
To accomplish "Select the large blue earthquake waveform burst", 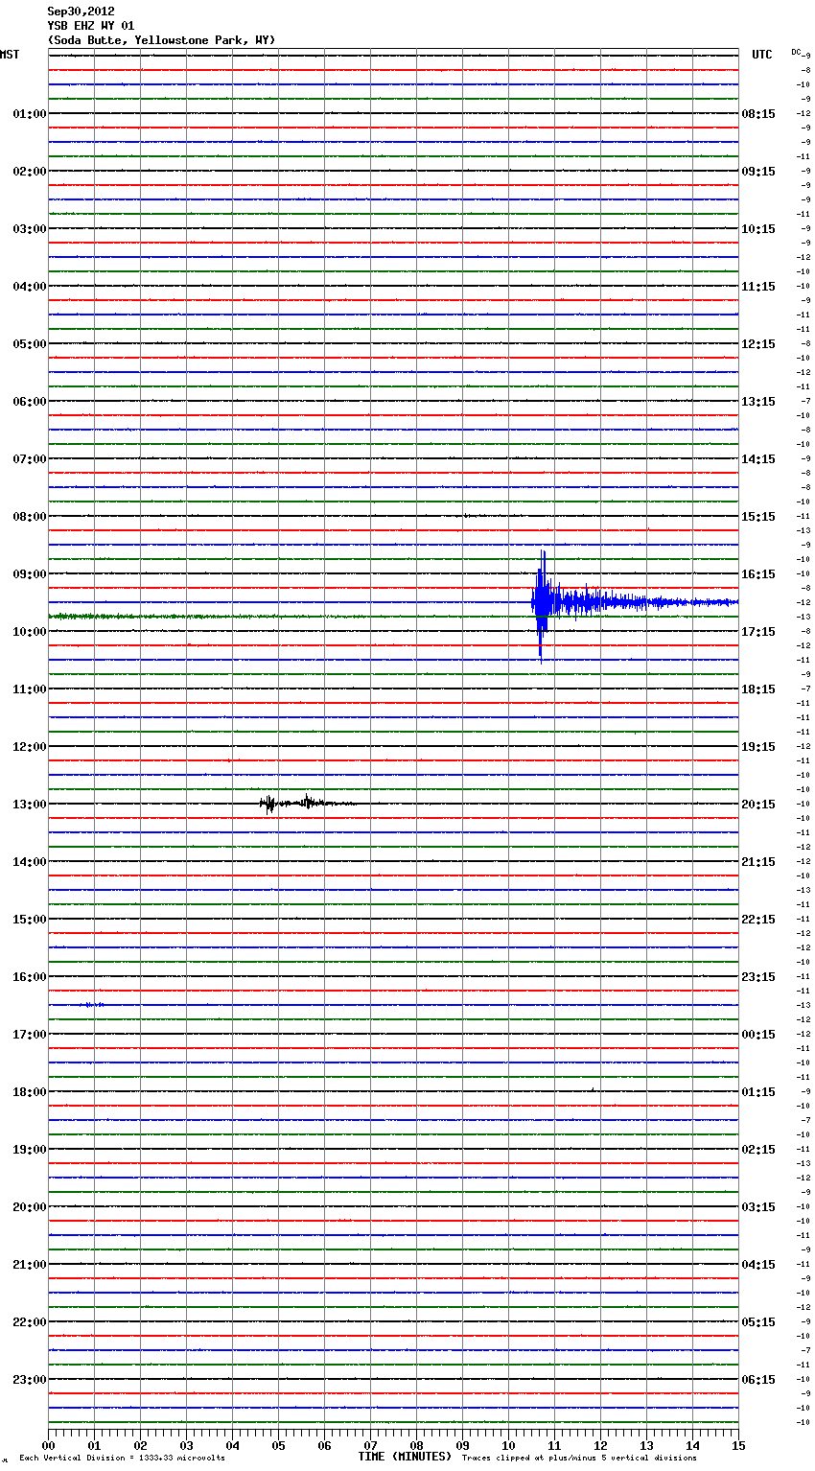I will point(633,604).
